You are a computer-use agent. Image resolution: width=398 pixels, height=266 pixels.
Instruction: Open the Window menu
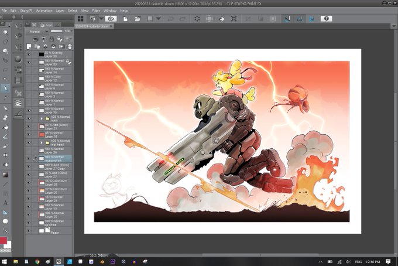coord(110,11)
